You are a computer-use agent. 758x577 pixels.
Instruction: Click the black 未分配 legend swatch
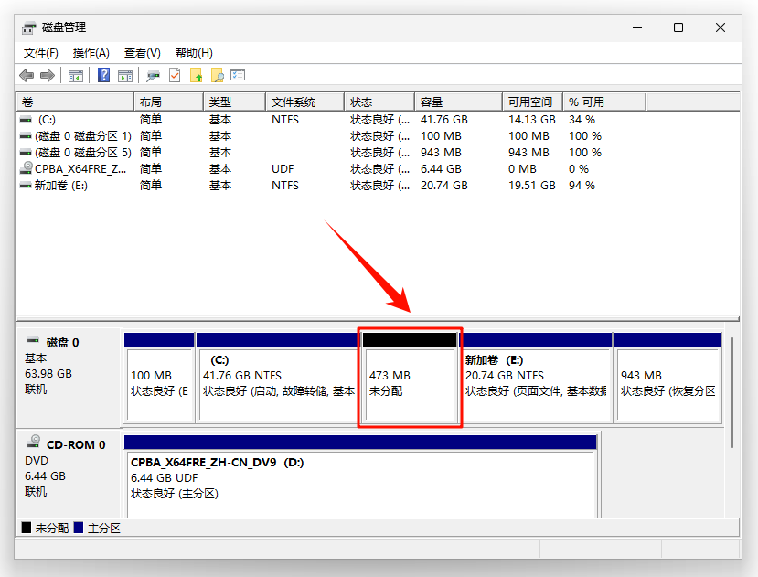coord(27,528)
